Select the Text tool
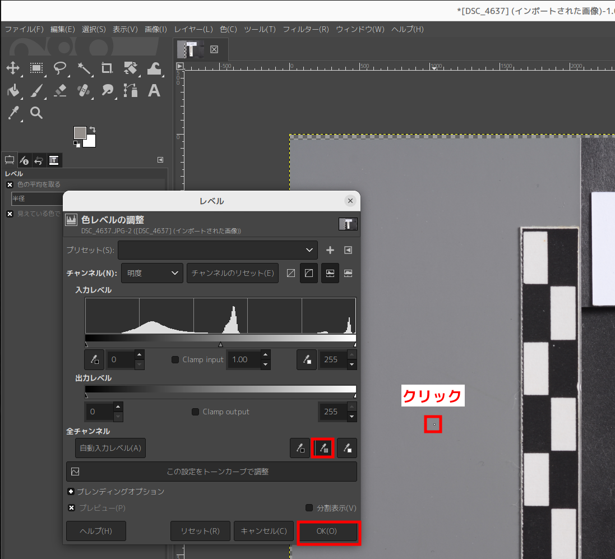 pos(154,91)
